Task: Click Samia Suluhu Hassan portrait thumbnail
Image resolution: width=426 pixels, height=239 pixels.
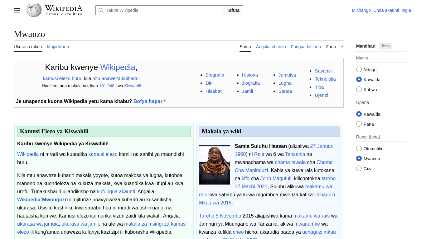Action: [x=215, y=165]
